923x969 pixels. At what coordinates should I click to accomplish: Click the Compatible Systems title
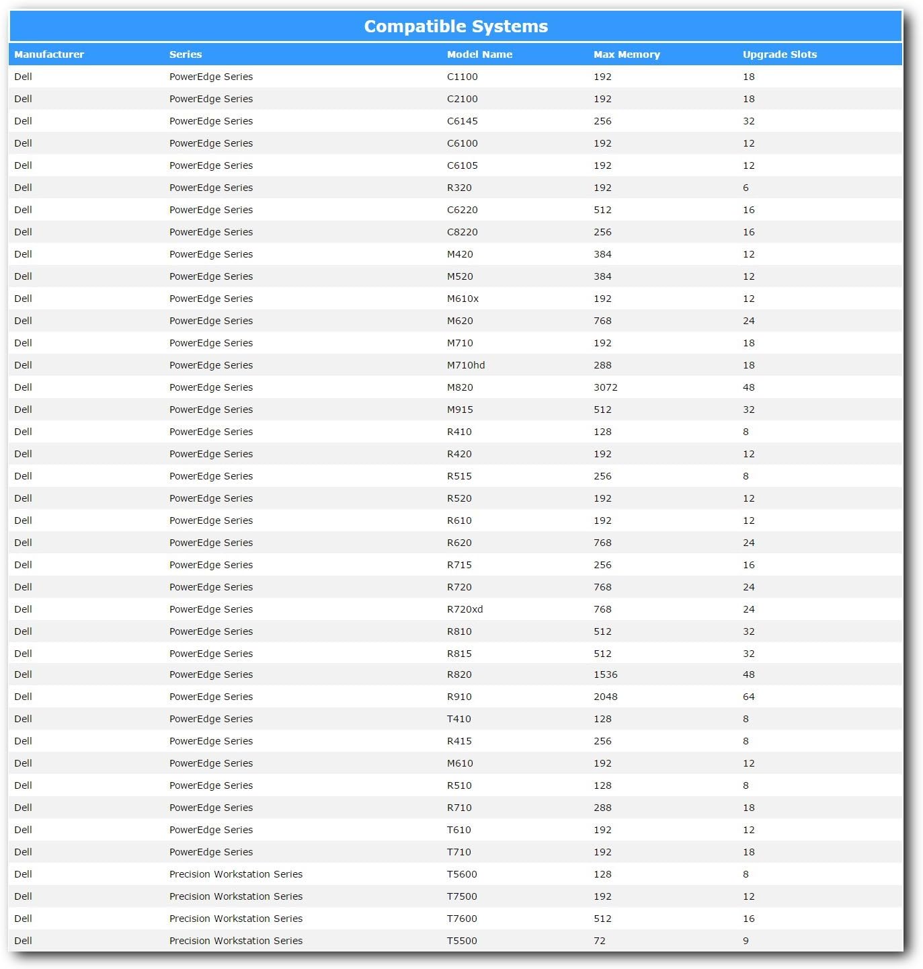[x=456, y=26]
